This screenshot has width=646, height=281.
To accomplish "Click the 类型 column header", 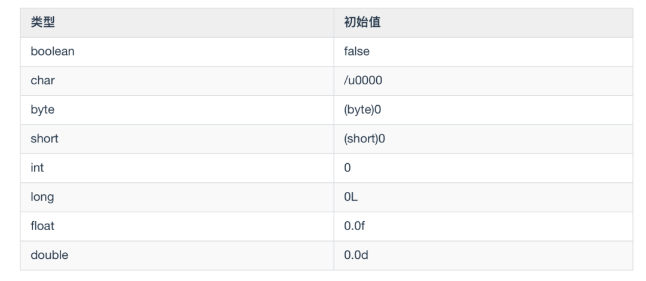I will pyautogui.click(x=43, y=23).
